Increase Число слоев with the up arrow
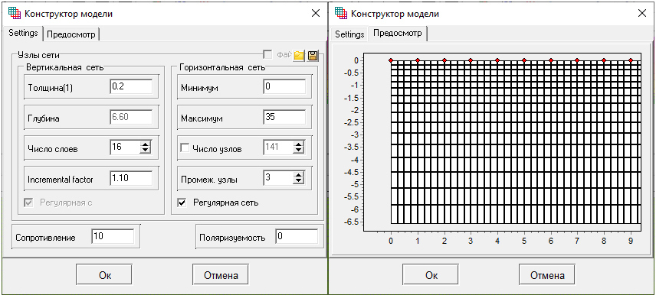This screenshot has height=295, width=656. 145,144
